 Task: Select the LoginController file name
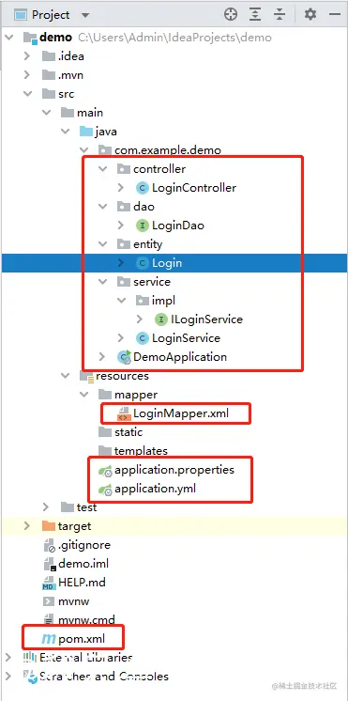coord(194,188)
